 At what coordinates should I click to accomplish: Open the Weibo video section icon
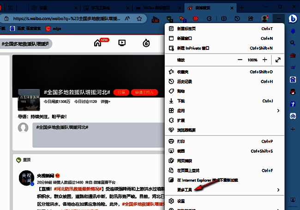(122, 43)
